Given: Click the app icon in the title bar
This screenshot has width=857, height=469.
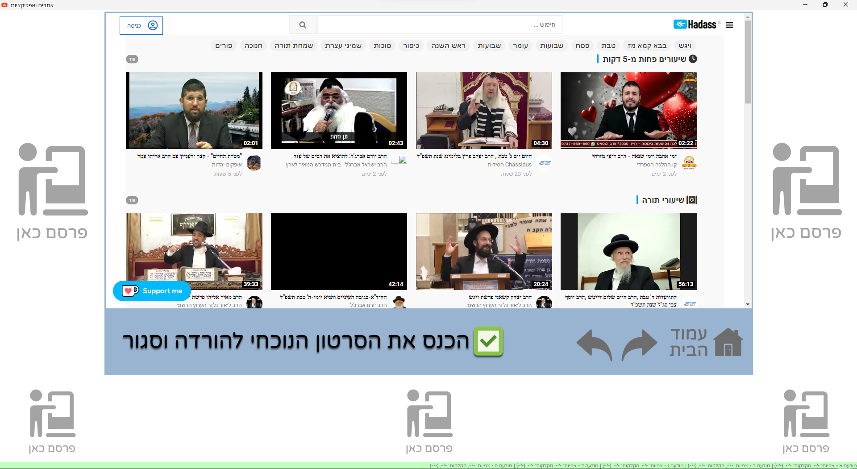Looking at the screenshot, I should point(4,5).
